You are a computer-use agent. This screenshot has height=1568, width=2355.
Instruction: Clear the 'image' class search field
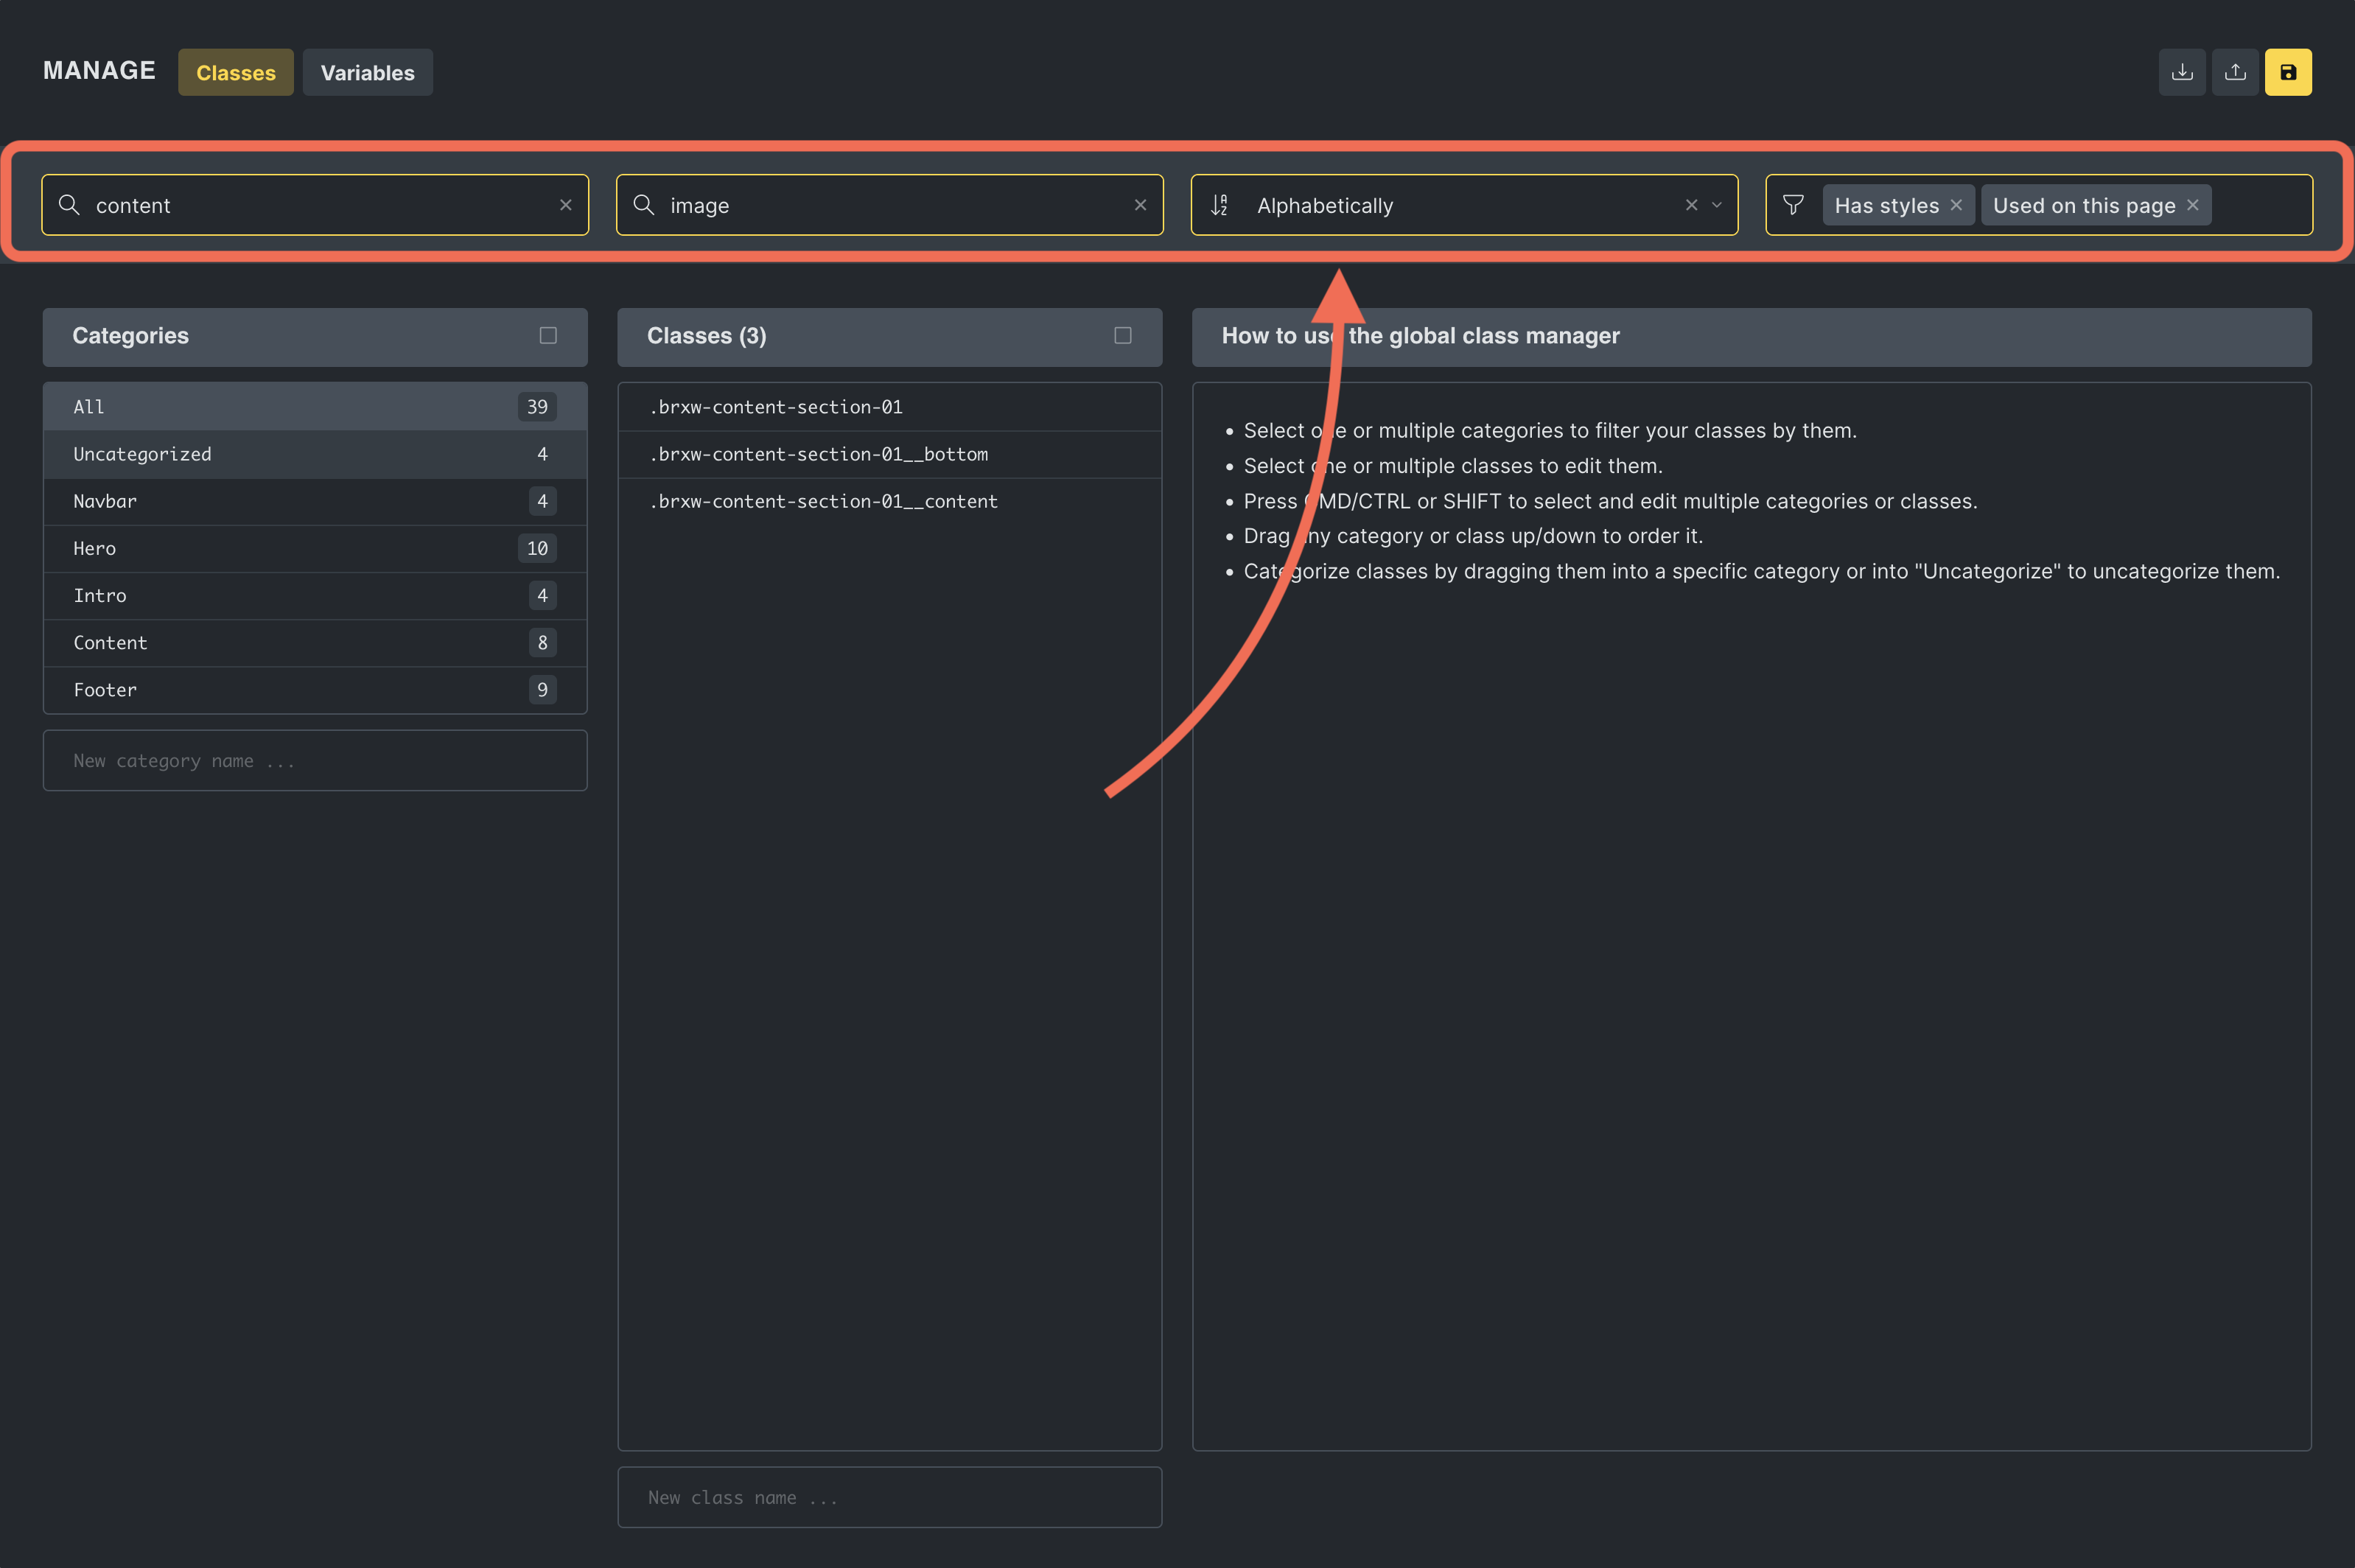click(1140, 205)
